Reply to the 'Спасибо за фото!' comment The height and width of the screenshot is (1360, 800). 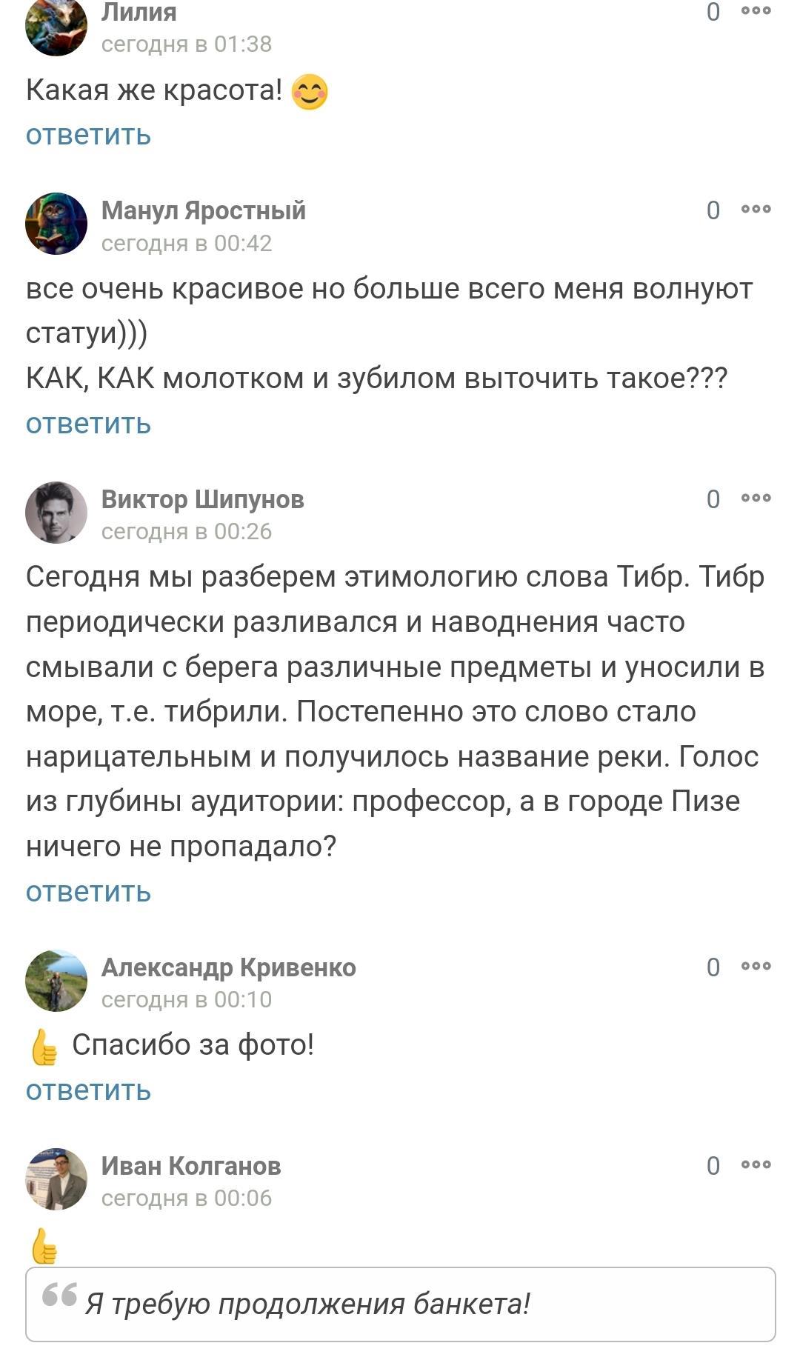pyautogui.click(x=88, y=1091)
